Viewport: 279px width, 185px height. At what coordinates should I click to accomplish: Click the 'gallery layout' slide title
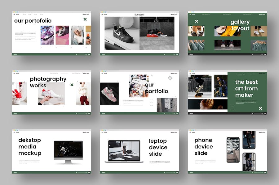point(240,25)
